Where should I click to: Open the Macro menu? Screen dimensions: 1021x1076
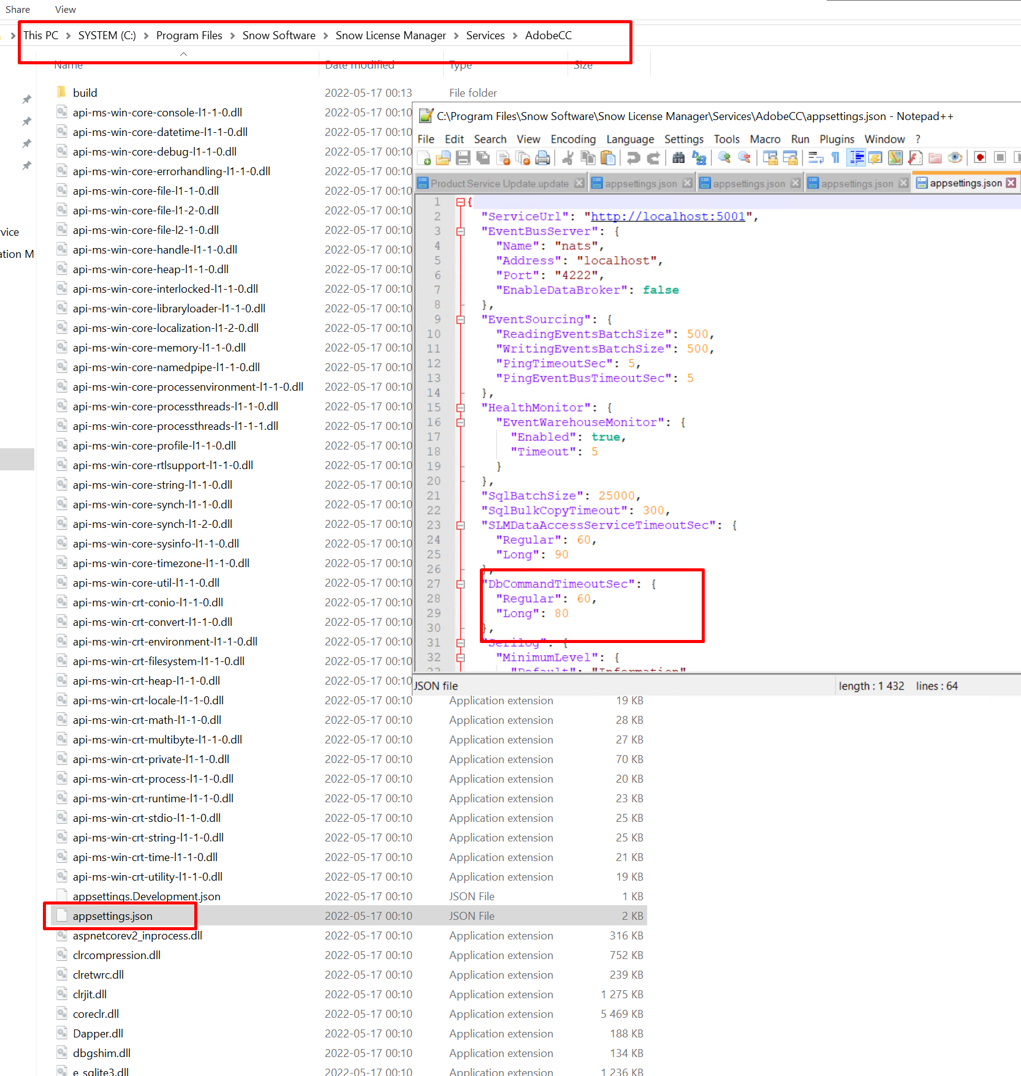click(x=765, y=139)
